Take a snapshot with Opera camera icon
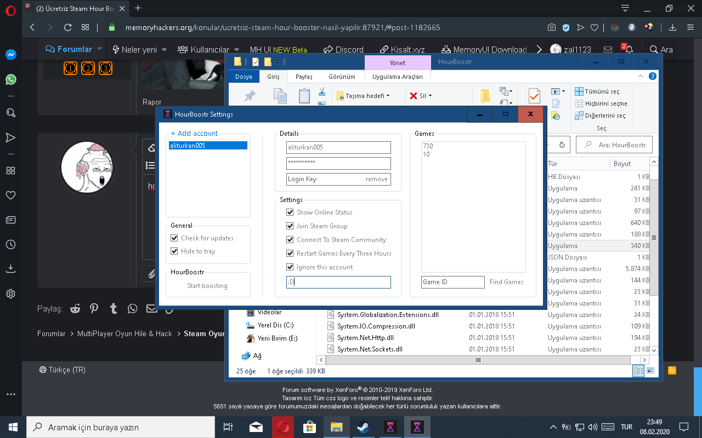Image resolution: width=702 pixels, height=438 pixels. (552, 27)
